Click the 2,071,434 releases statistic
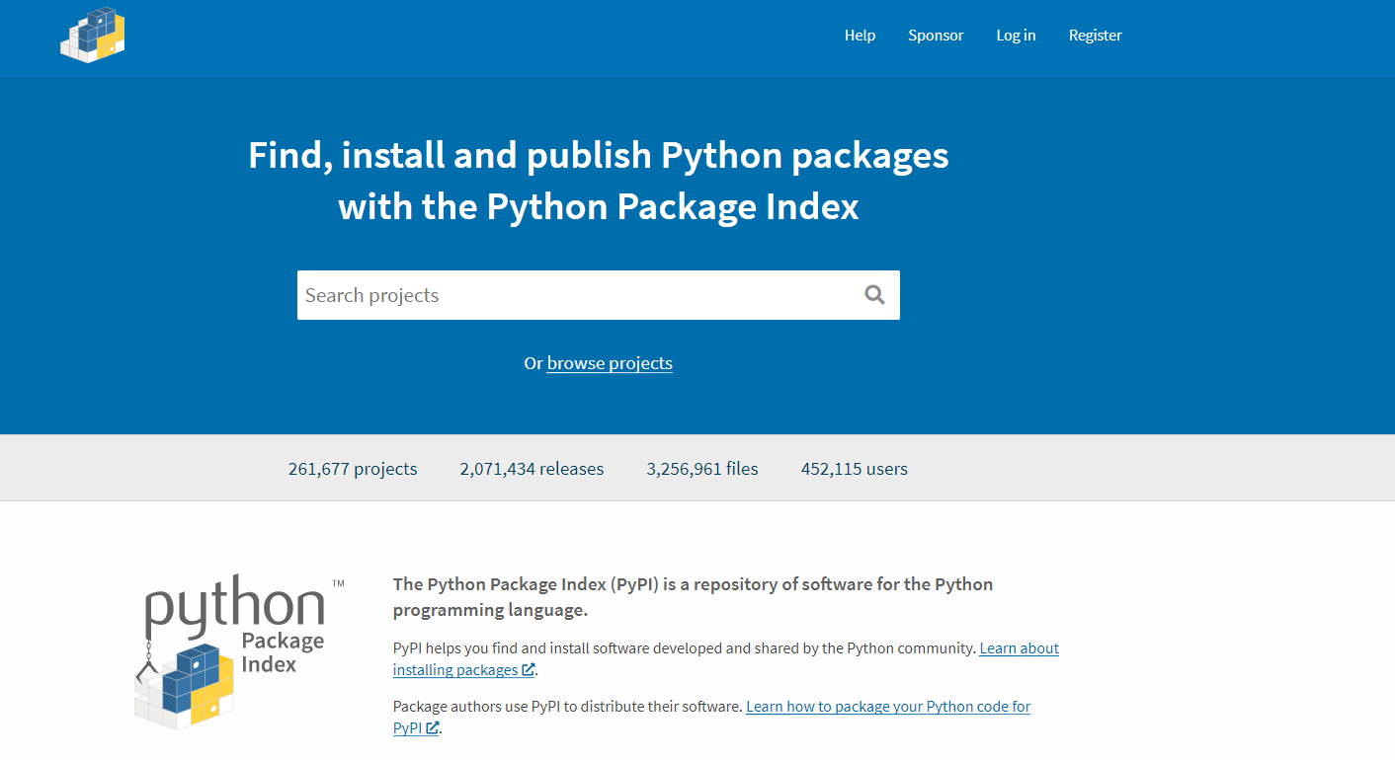This screenshot has width=1395, height=760. pos(532,468)
